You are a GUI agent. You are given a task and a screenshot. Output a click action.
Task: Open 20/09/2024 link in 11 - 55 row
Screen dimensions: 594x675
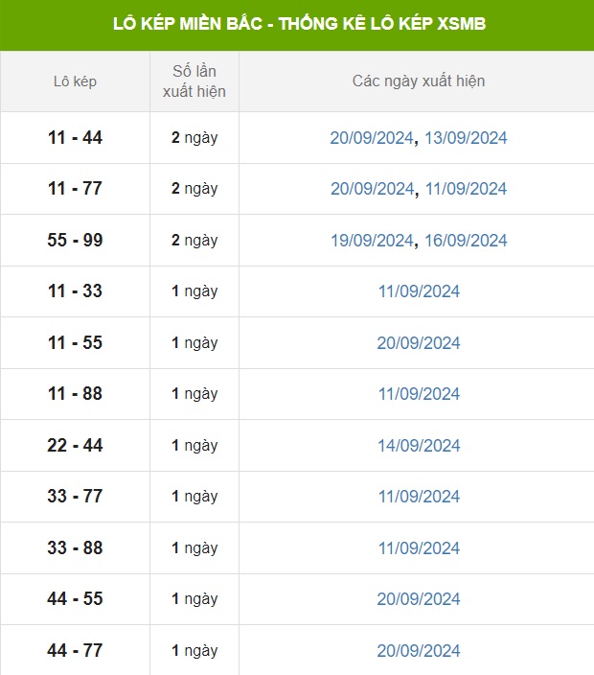click(x=419, y=343)
